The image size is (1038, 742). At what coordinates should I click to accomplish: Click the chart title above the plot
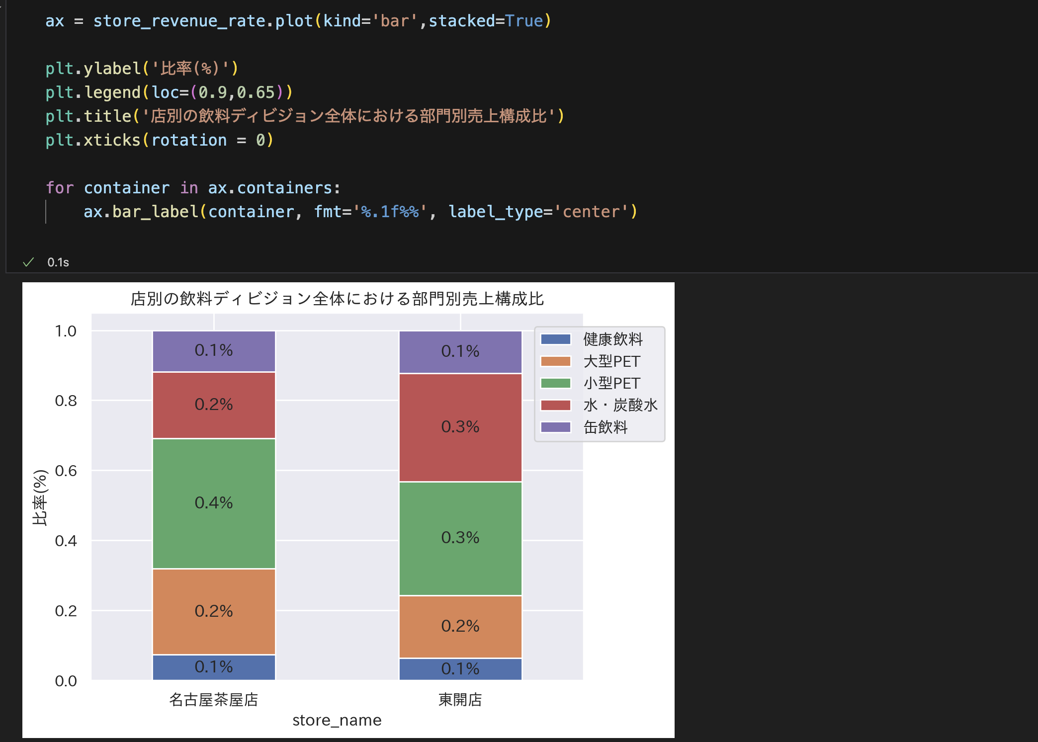337,299
